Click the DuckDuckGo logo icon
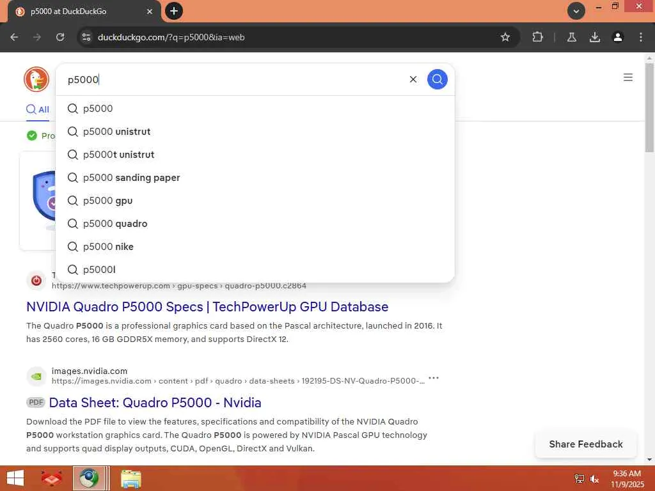Image resolution: width=655 pixels, height=491 pixels. [36, 79]
